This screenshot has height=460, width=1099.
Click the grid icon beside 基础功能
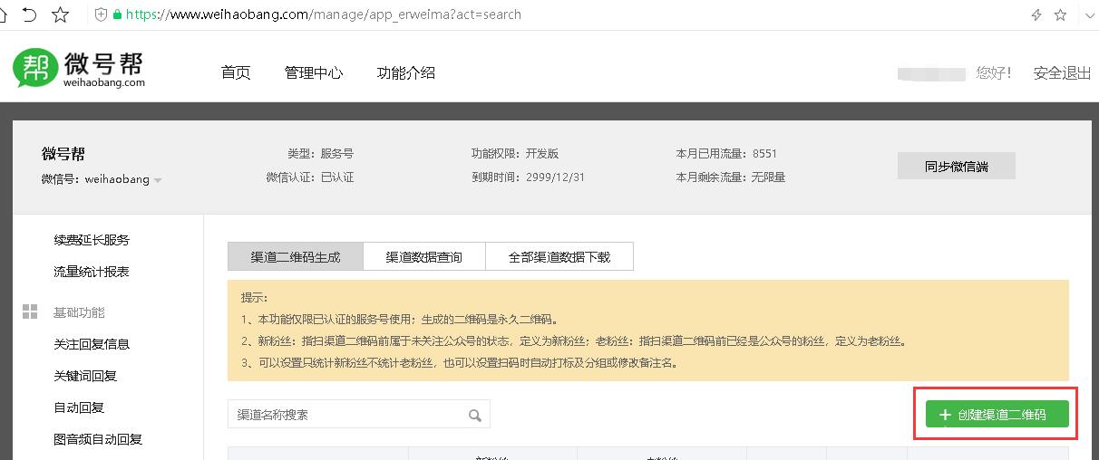click(30, 312)
